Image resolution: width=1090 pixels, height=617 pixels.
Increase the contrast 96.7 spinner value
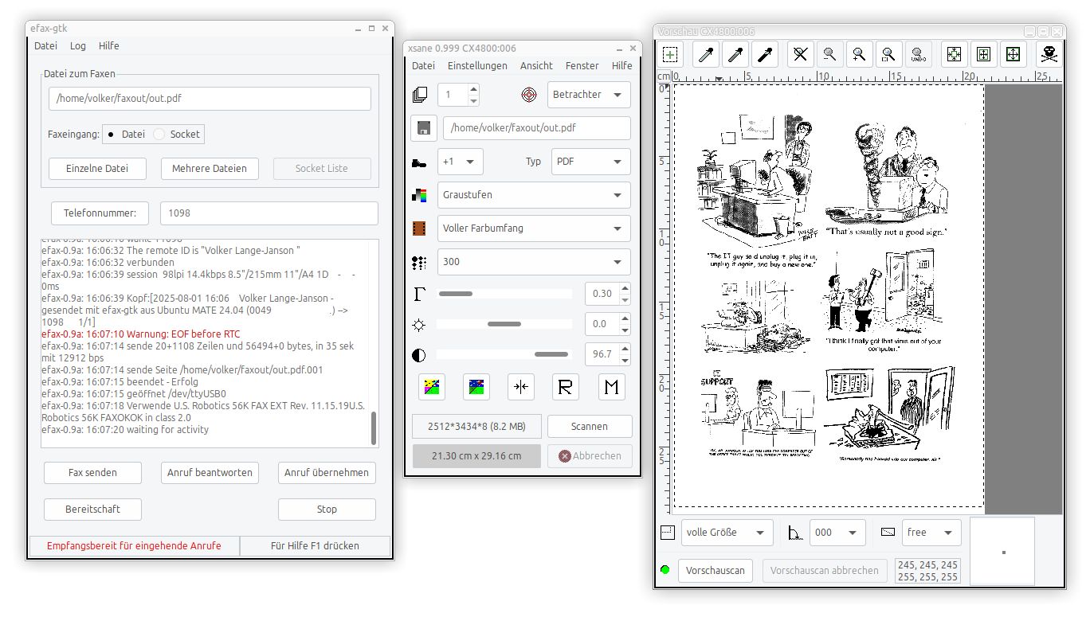[625, 349]
